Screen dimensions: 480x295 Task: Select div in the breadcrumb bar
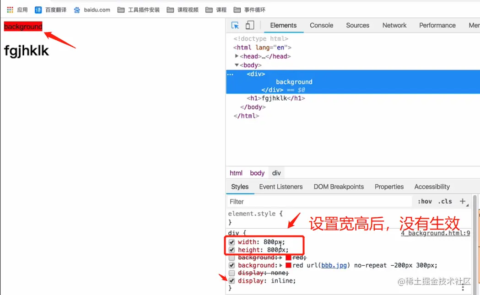(276, 173)
